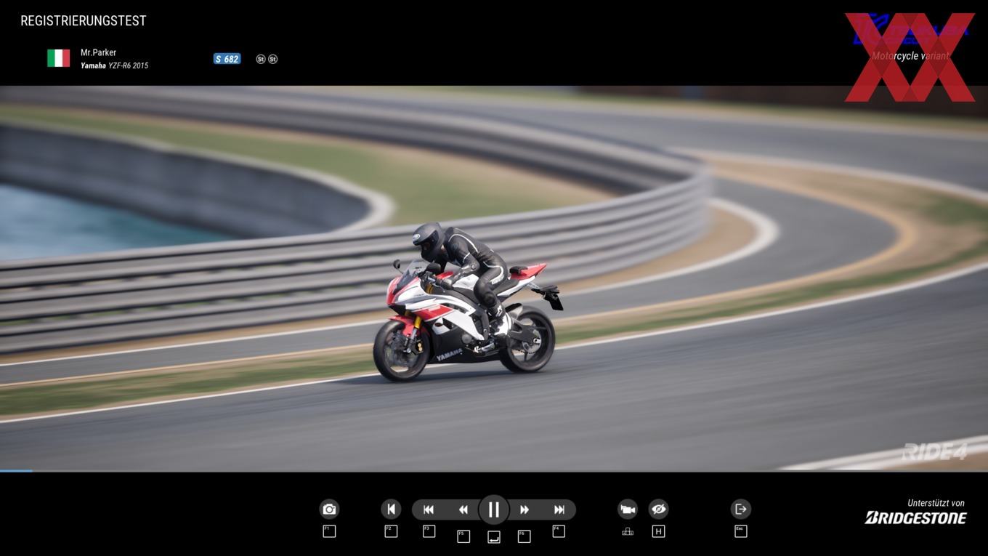Click the Italian flag icon
This screenshot has height=556, width=988.
point(58,58)
